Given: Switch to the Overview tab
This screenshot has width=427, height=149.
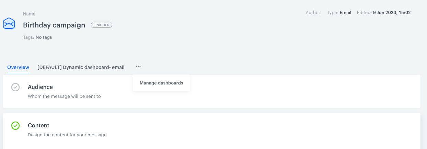Looking at the screenshot, I should 18,67.
